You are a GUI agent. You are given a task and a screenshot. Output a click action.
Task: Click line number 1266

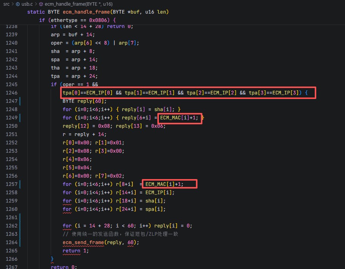11,259
